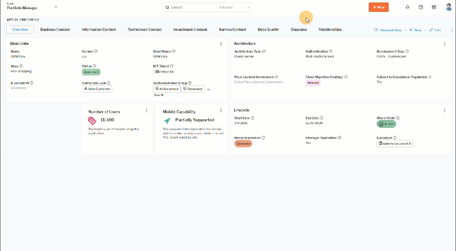
Task: Click the Edit button
Action: [435, 30]
